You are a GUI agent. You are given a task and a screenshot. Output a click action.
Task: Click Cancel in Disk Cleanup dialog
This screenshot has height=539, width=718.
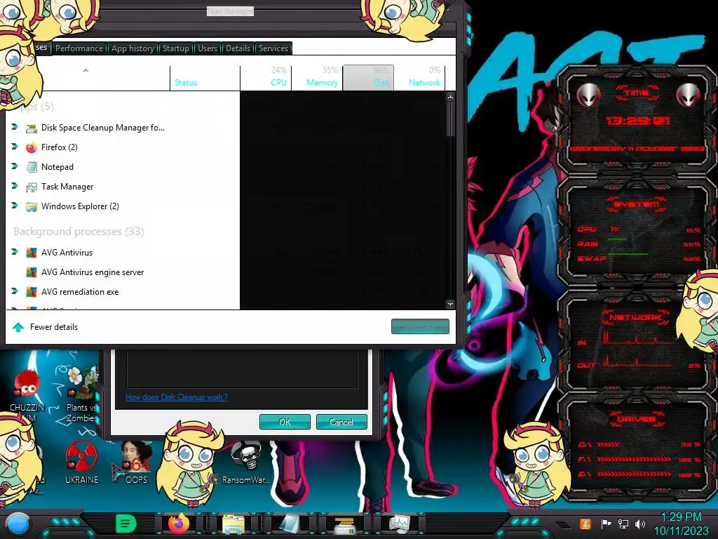click(341, 422)
